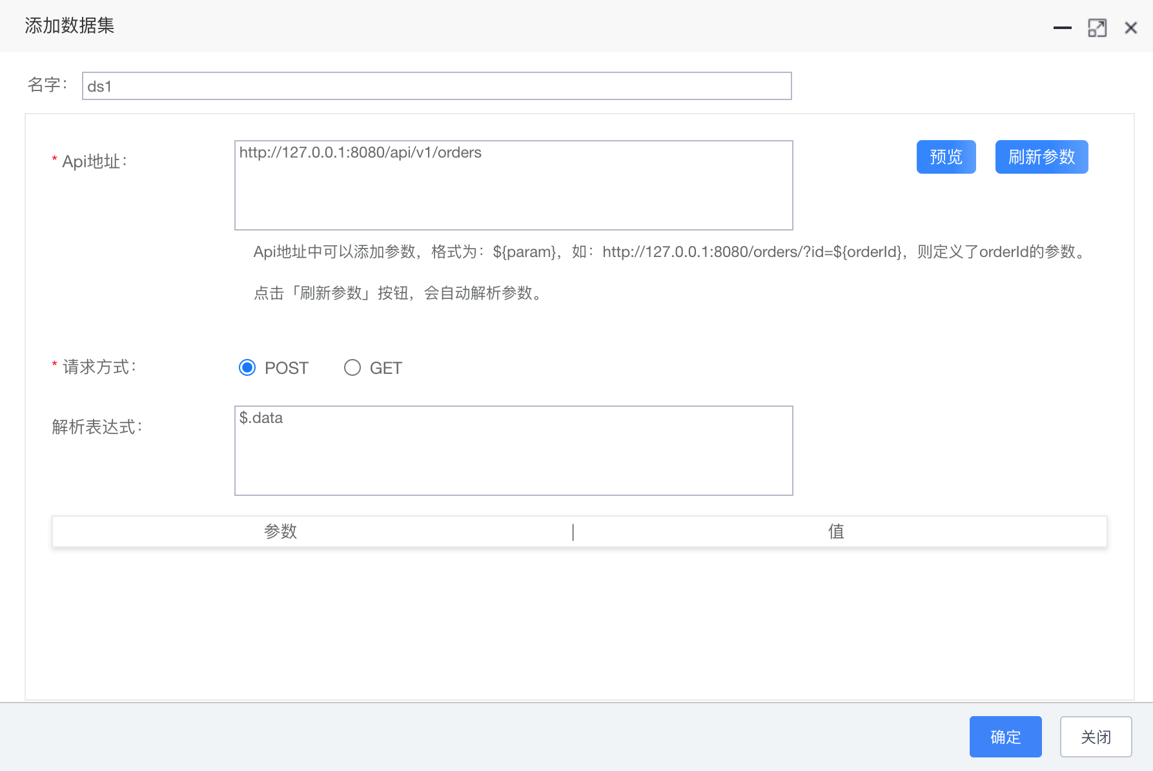Image resolution: width=1153 pixels, height=771 pixels.
Task: Minimize the 添加数据集 dialog
Action: [1062, 28]
